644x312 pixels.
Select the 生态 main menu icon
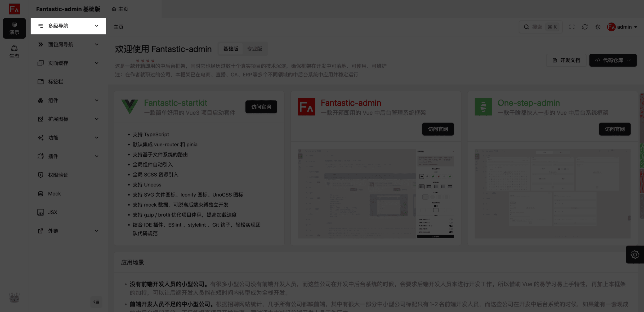(14, 52)
